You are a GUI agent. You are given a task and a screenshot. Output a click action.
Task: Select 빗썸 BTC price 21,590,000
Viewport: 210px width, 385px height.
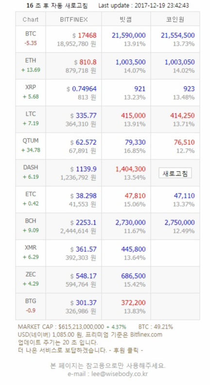click(x=129, y=35)
